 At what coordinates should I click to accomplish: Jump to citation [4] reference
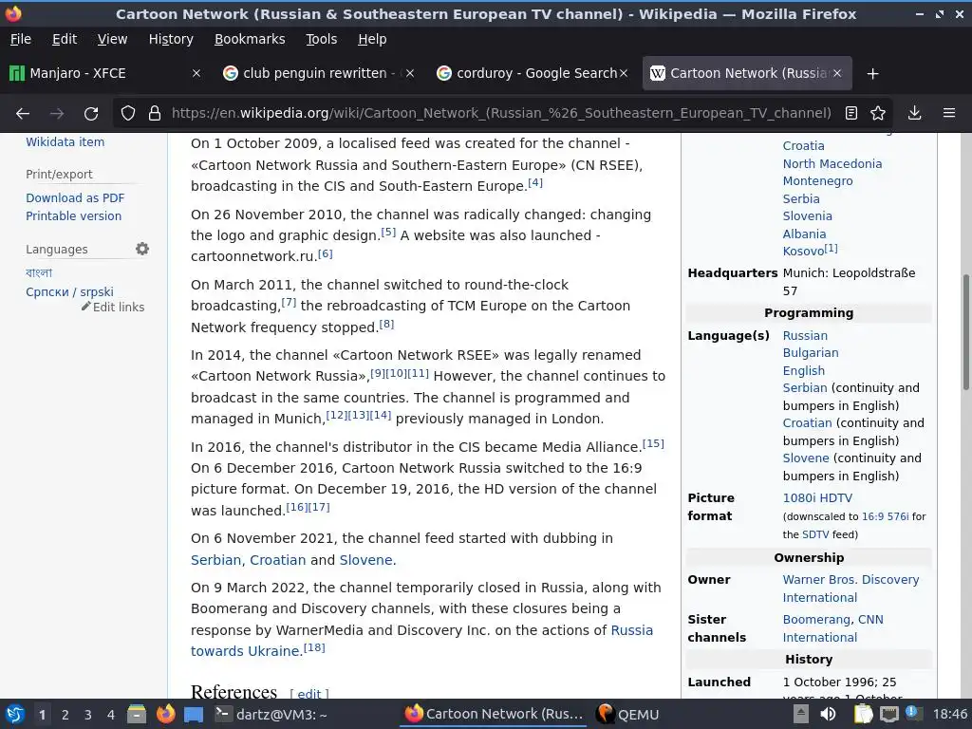[x=535, y=183]
